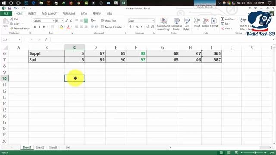Expand the Name Box dropdown arrow
This screenshot has height=155, width=276.
point(19,40)
